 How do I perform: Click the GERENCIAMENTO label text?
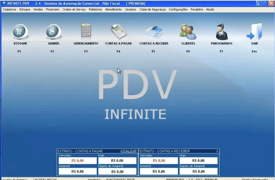coord(86,43)
